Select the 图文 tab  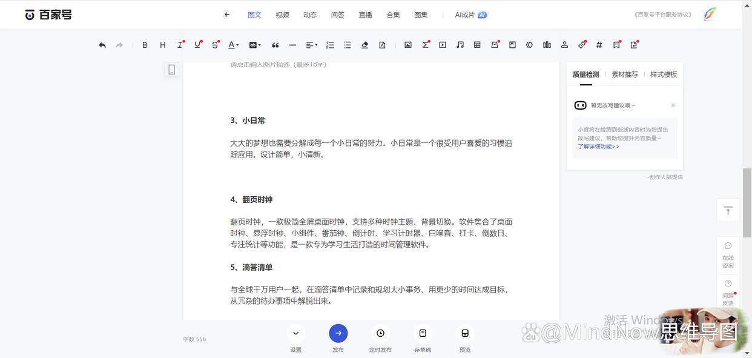[254, 15]
